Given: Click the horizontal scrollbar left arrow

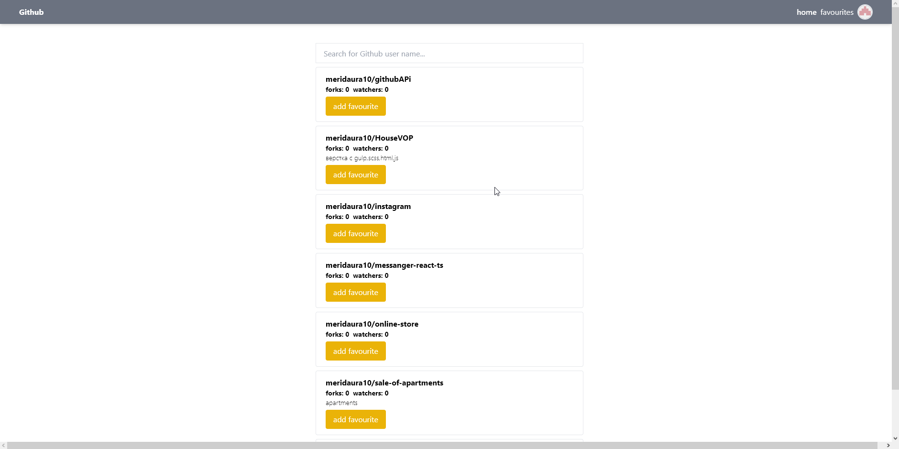Looking at the screenshot, I should point(3,445).
